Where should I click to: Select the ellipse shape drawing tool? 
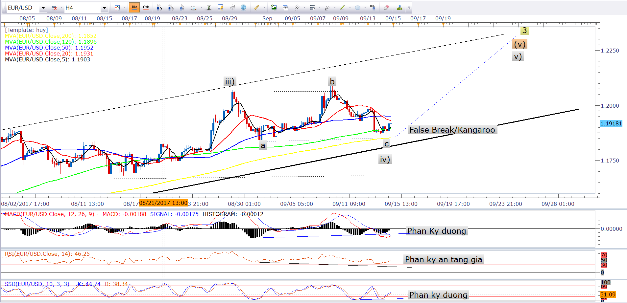click(x=358, y=8)
